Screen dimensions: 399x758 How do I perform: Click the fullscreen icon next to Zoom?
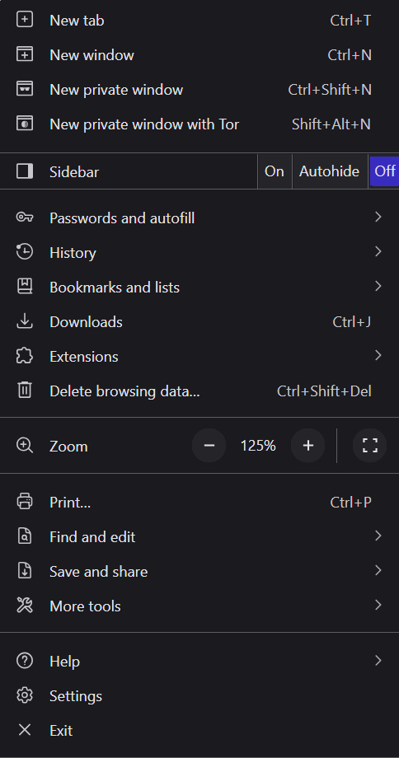(369, 445)
